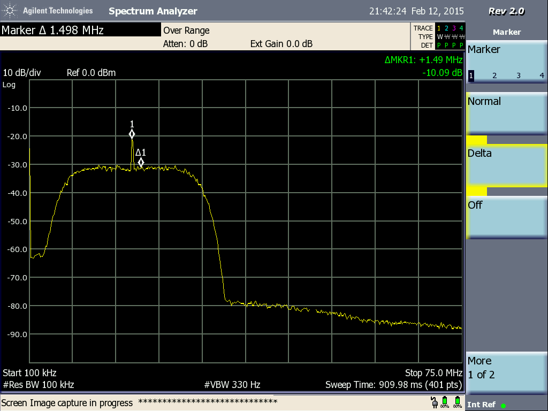Click the AC power plug status icon
Image resolution: width=548 pixels, height=411 pixels.
point(434,401)
